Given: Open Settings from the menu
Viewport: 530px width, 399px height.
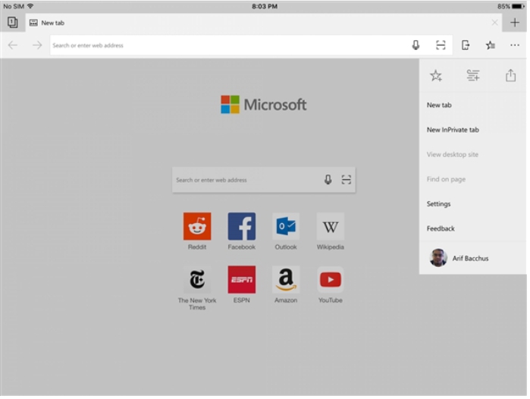Looking at the screenshot, I should 473,204.
